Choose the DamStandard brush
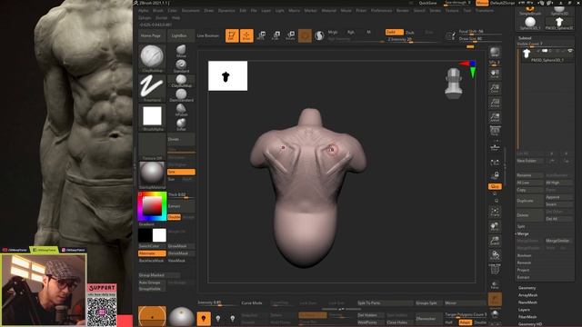The height and width of the screenshot is (327, 582). point(181,95)
